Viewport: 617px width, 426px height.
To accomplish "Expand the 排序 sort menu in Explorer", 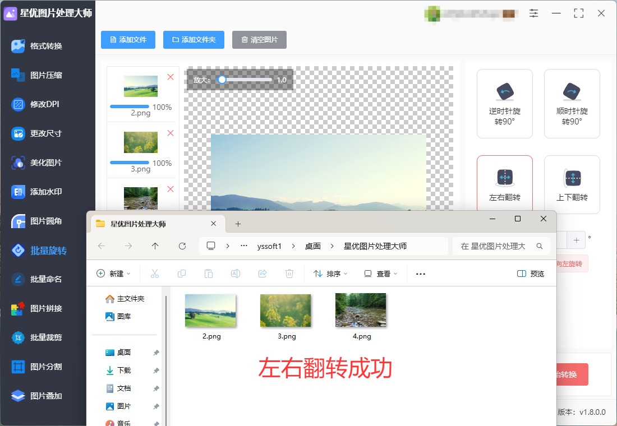I will pyautogui.click(x=330, y=274).
